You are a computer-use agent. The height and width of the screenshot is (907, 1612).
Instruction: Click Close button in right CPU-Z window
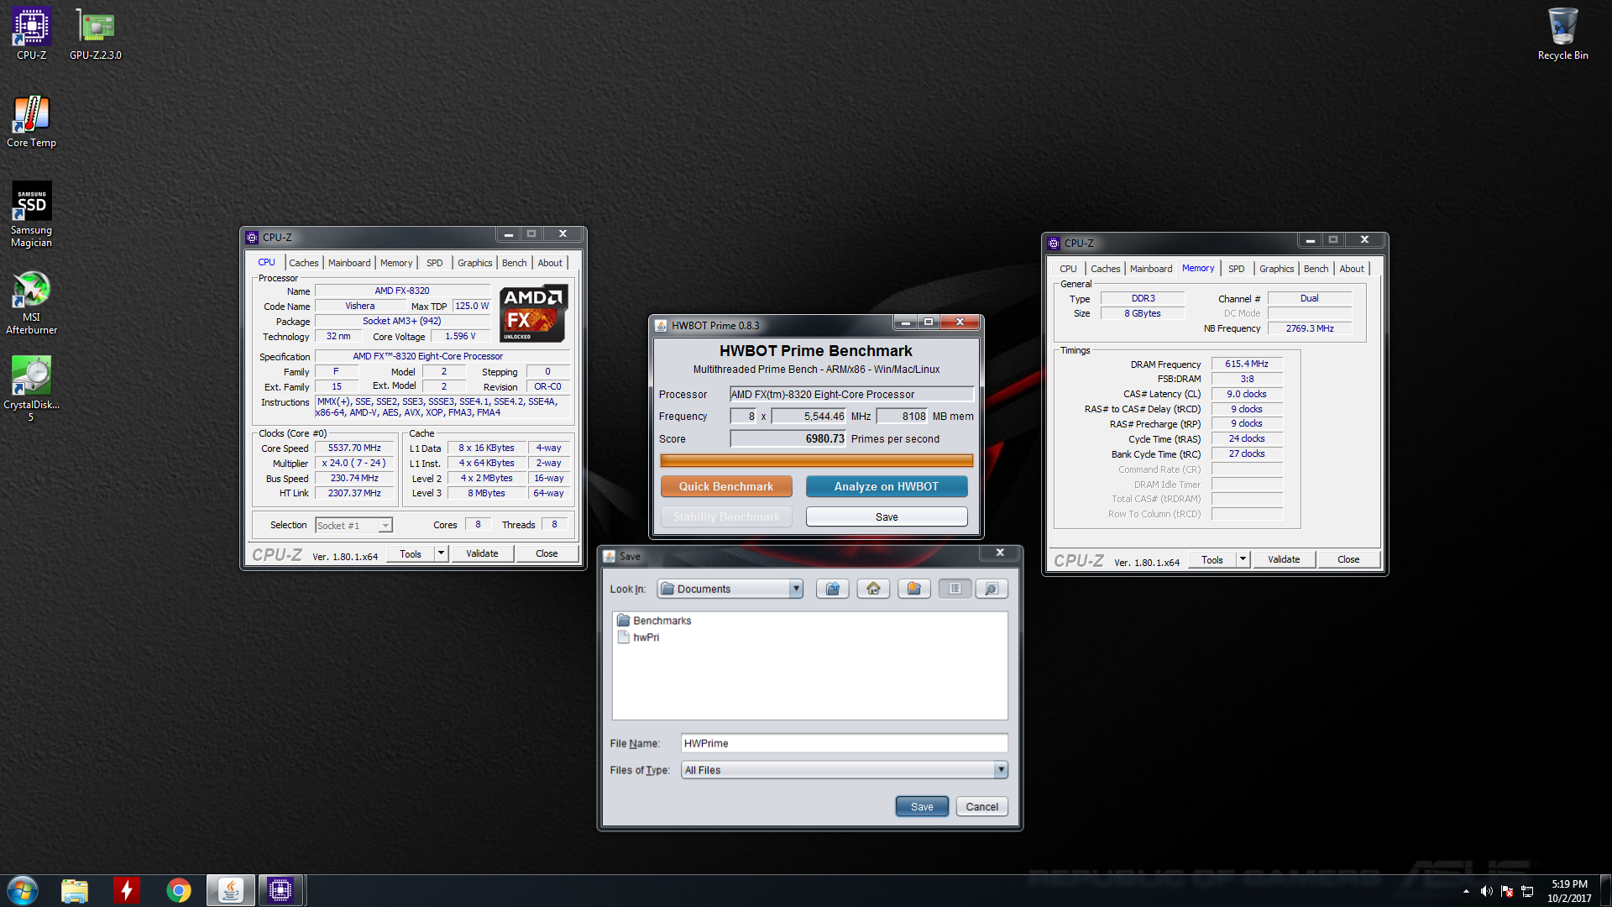coord(1348,559)
